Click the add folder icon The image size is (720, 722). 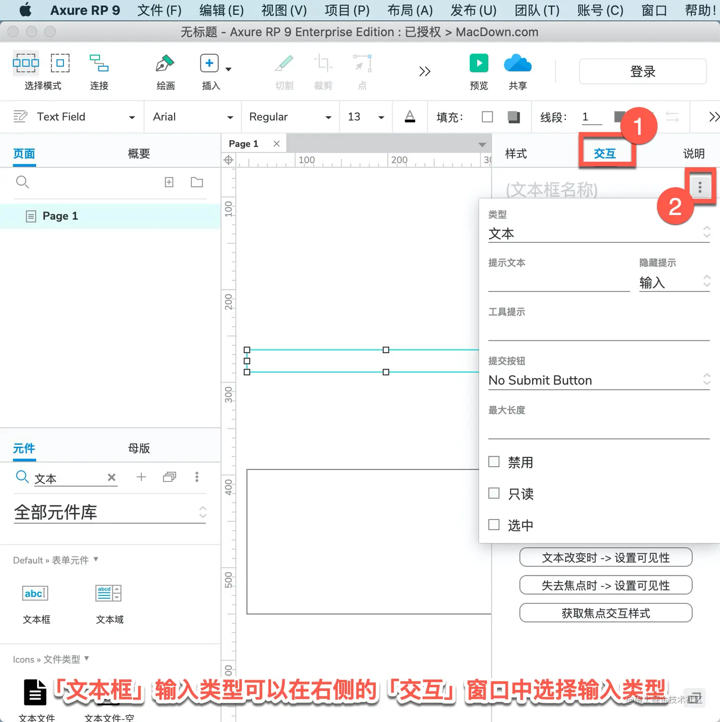[197, 182]
